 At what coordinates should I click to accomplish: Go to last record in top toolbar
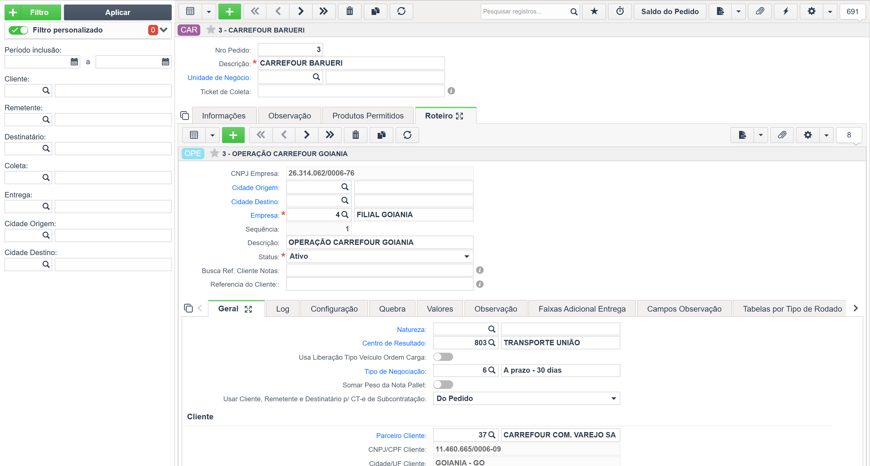[323, 12]
